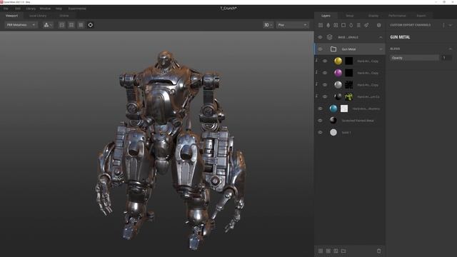Toggle eye on the black sphere layer
The width and height of the screenshot is (457, 257).
(x=325, y=96)
